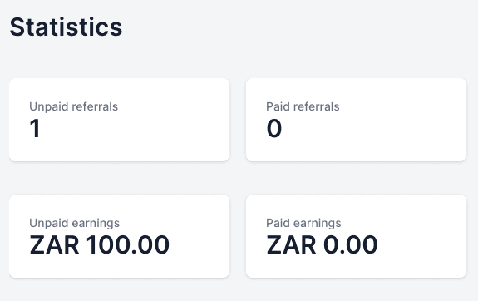Click ZAR currency code in Paid earnings
The height and width of the screenshot is (301, 478).
point(291,244)
